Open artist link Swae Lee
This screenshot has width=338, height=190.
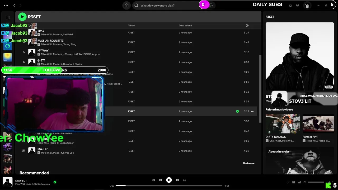tap(68, 153)
